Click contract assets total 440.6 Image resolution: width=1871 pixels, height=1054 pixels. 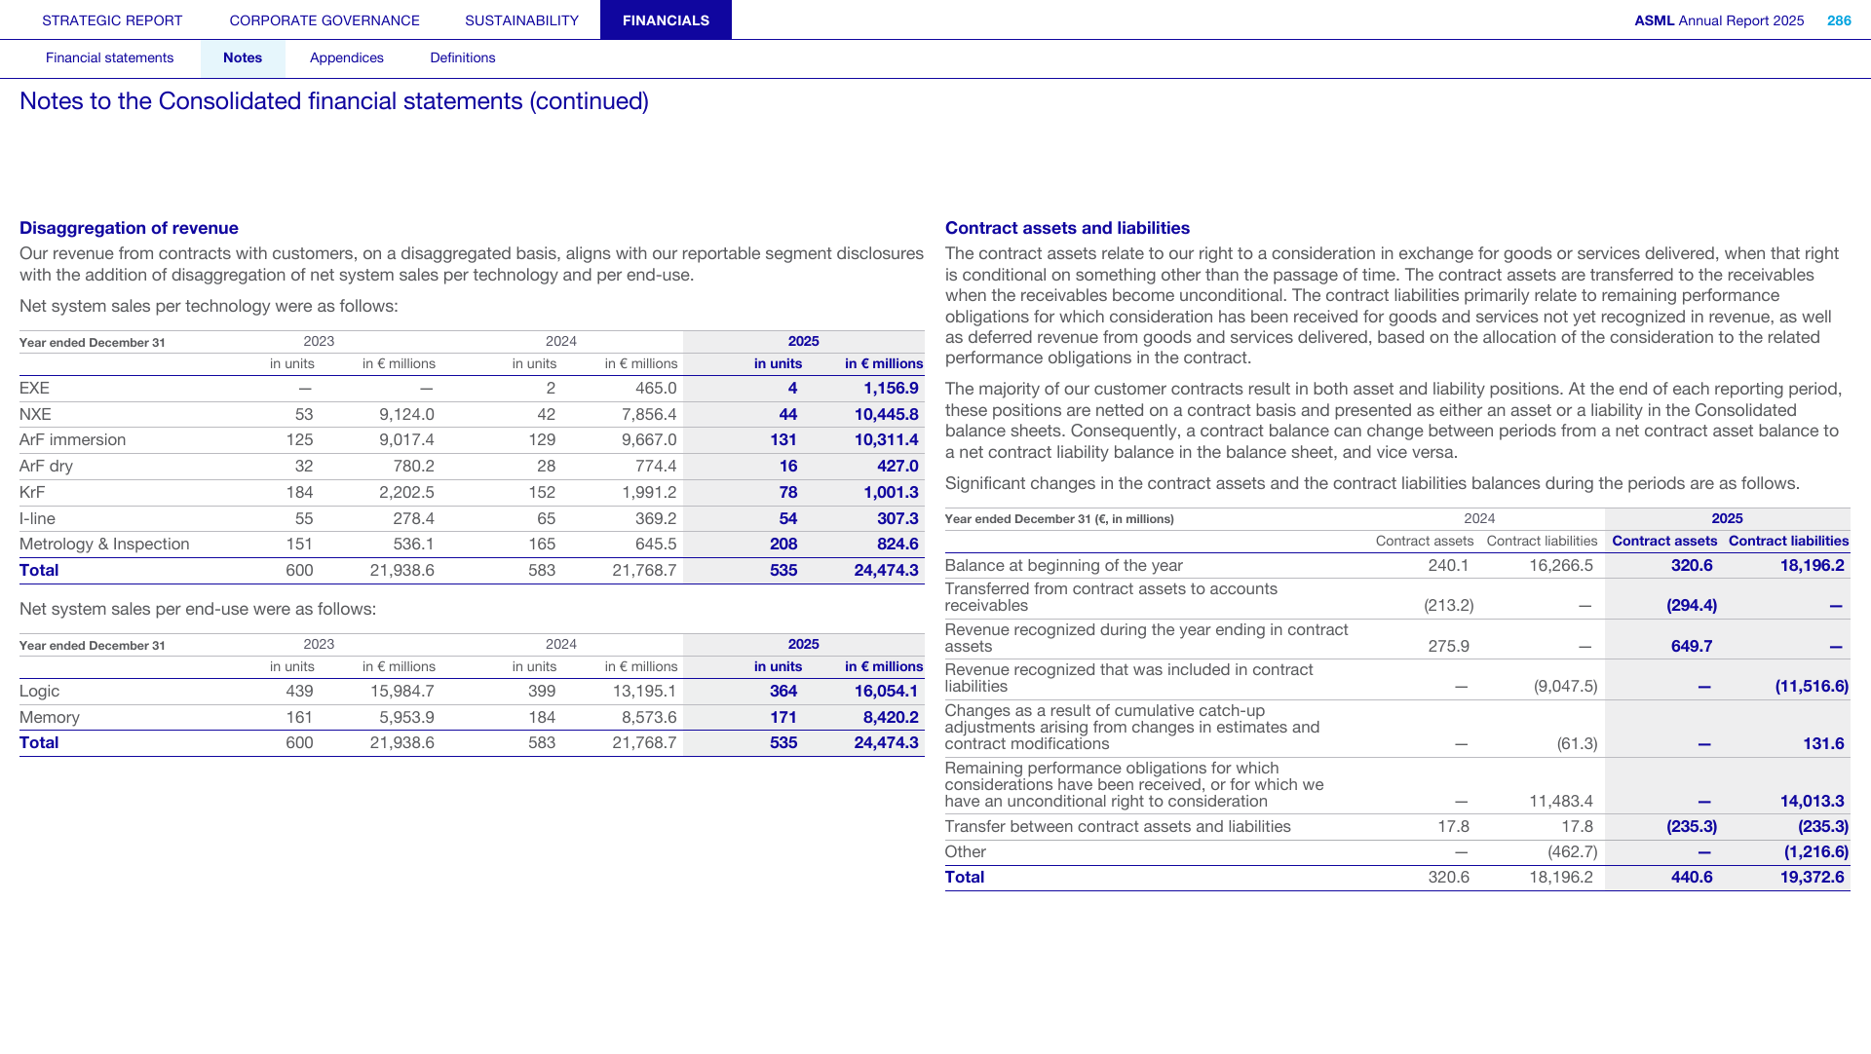tap(1692, 878)
